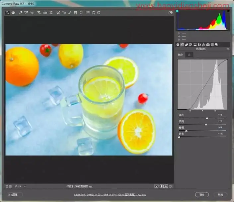This screenshot has width=234, height=202.
Task: Select the Zoom tool
Action: click(x=7, y=13)
